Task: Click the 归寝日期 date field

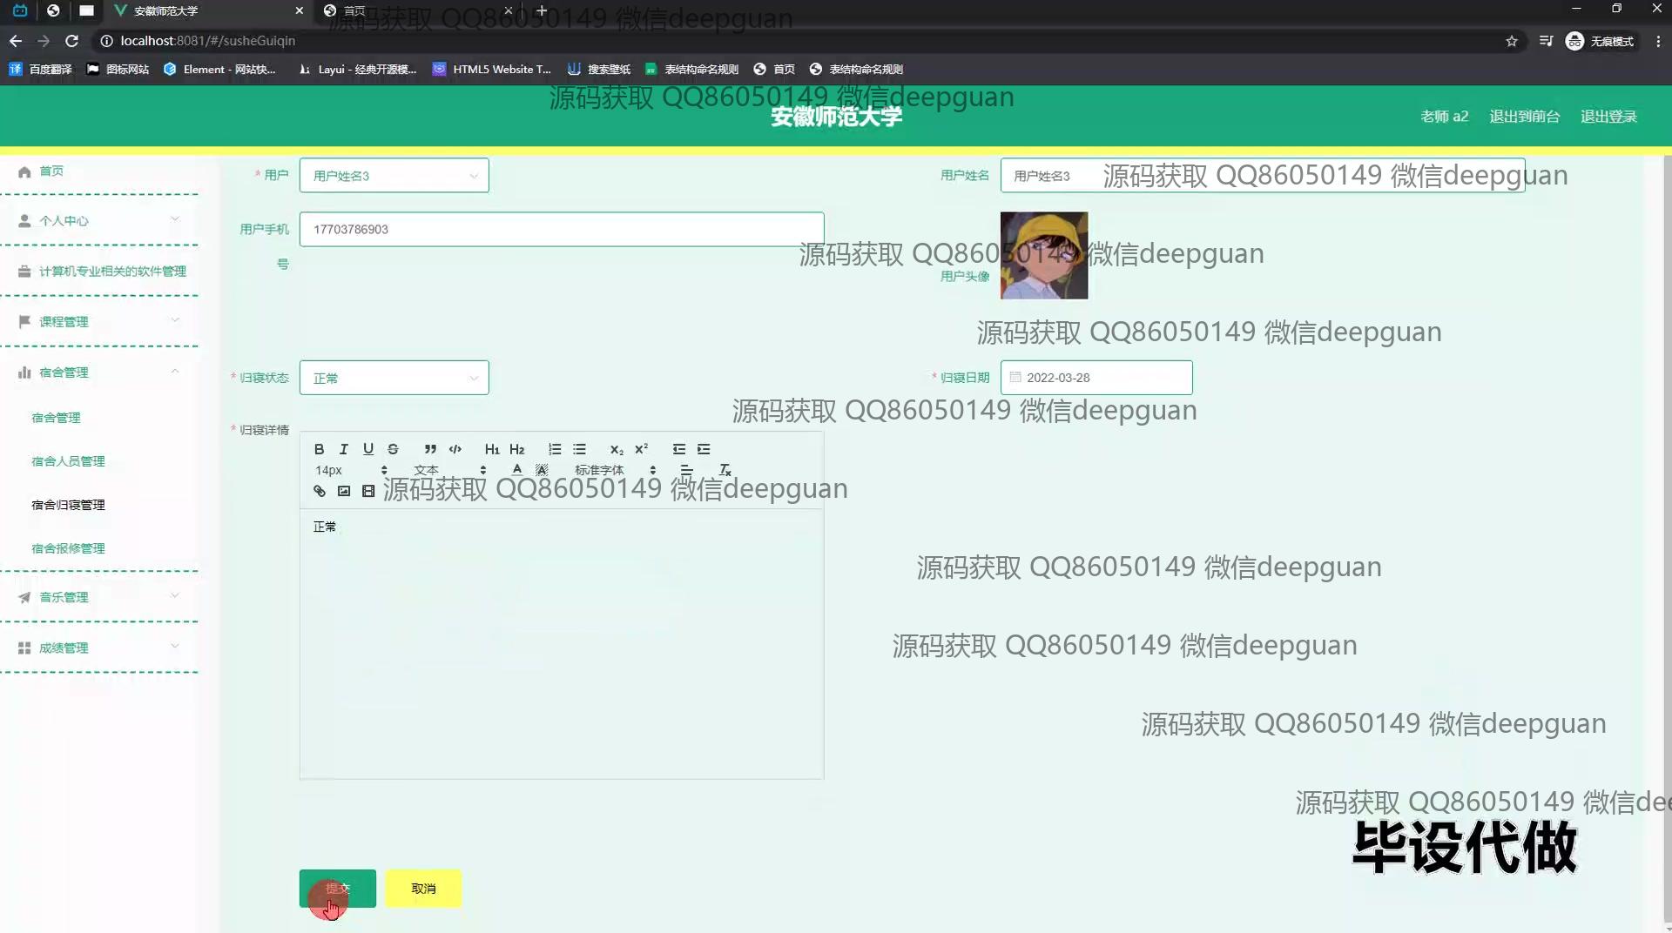Action: (1096, 378)
